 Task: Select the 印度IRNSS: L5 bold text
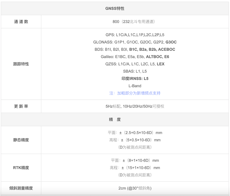[135, 79]
